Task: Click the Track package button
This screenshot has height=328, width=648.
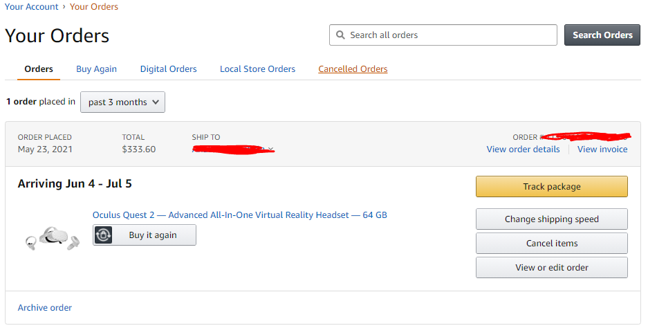Action: pyautogui.click(x=552, y=187)
